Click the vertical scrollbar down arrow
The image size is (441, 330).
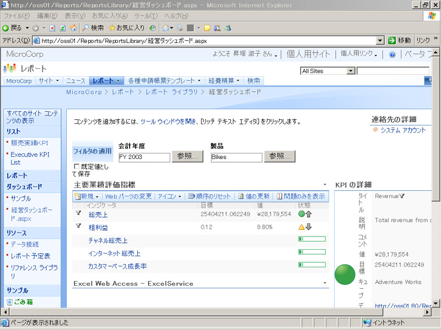tap(435, 304)
